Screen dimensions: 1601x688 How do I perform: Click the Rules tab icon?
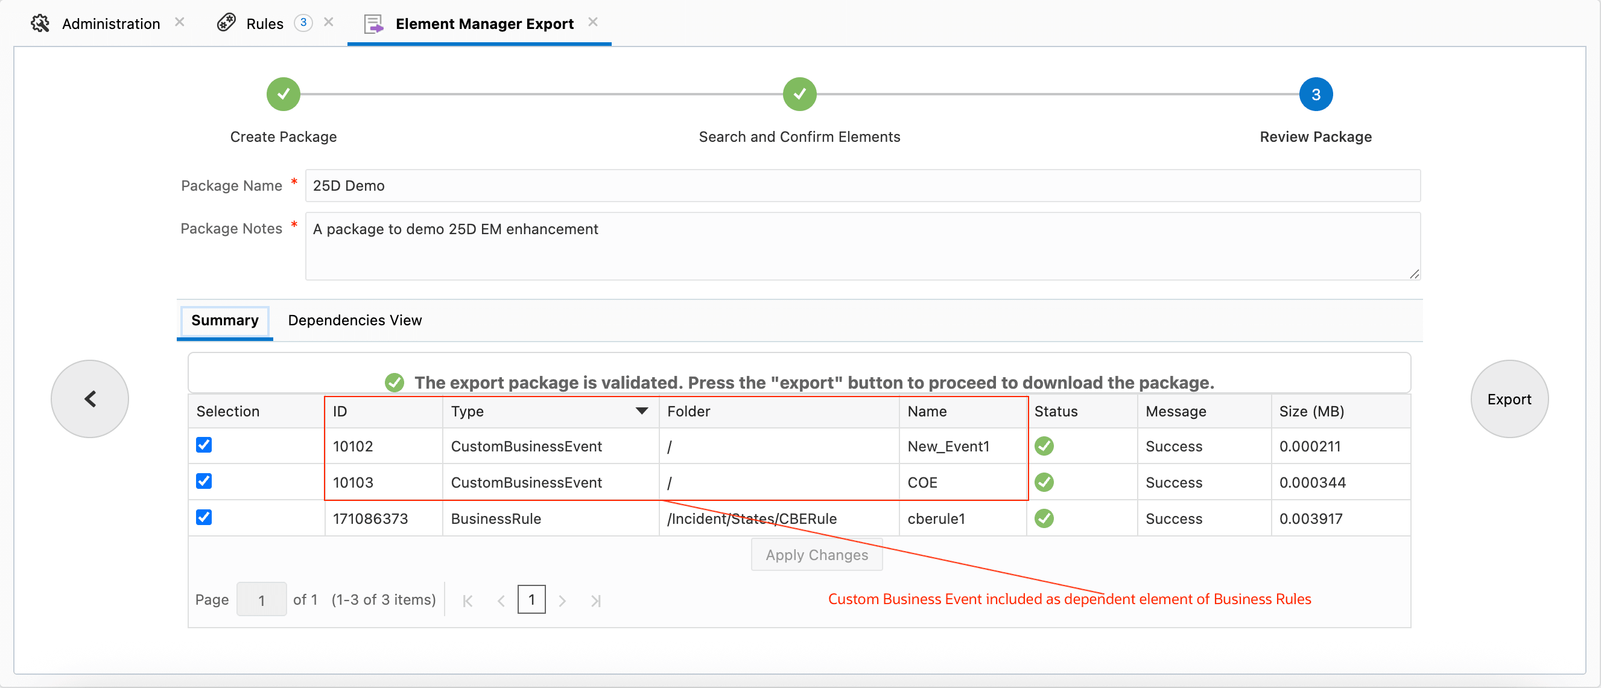[226, 24]
